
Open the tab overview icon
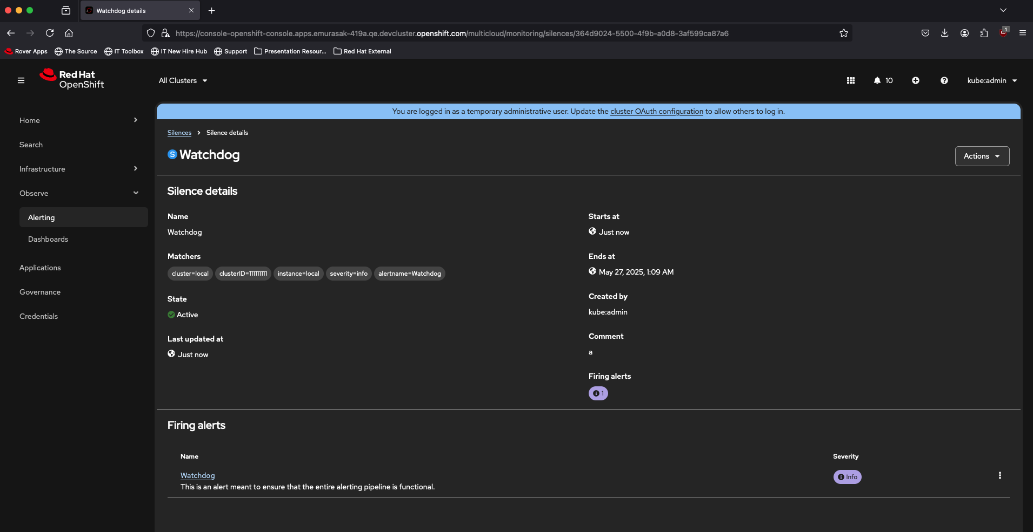(66, 10)
